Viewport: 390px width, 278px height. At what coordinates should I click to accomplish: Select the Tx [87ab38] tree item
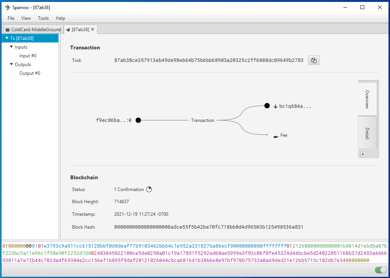(30, 38)
